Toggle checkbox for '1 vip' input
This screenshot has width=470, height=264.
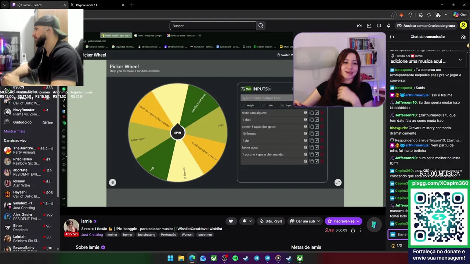coord(317,140)
